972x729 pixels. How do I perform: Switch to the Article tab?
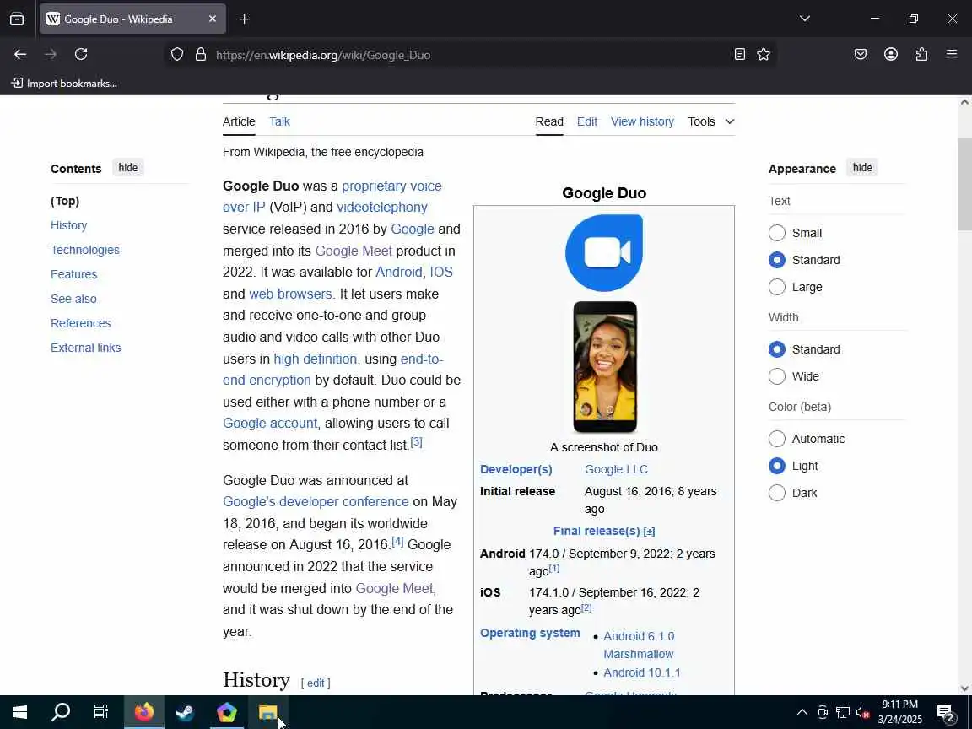coord(239,121)
